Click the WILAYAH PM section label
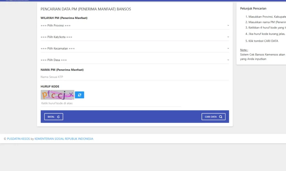286x171 pixels. coord(64,18)
